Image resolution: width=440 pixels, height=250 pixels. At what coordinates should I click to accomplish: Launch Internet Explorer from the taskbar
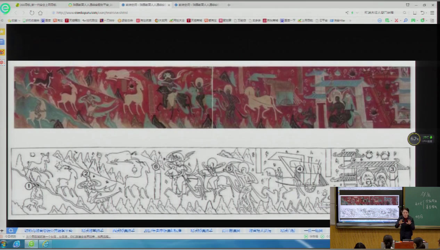16,244
